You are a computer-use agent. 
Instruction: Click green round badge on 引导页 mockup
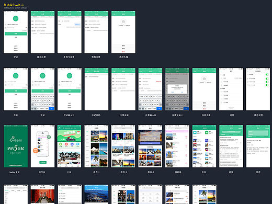49,137
